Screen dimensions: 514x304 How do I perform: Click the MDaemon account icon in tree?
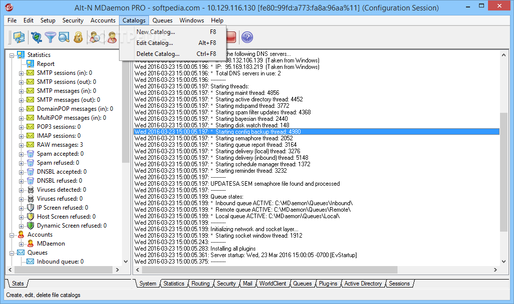click(x=30, y=243)
